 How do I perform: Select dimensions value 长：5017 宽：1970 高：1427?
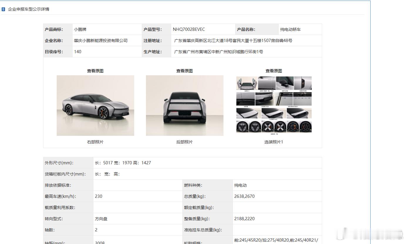coord(123,163)
